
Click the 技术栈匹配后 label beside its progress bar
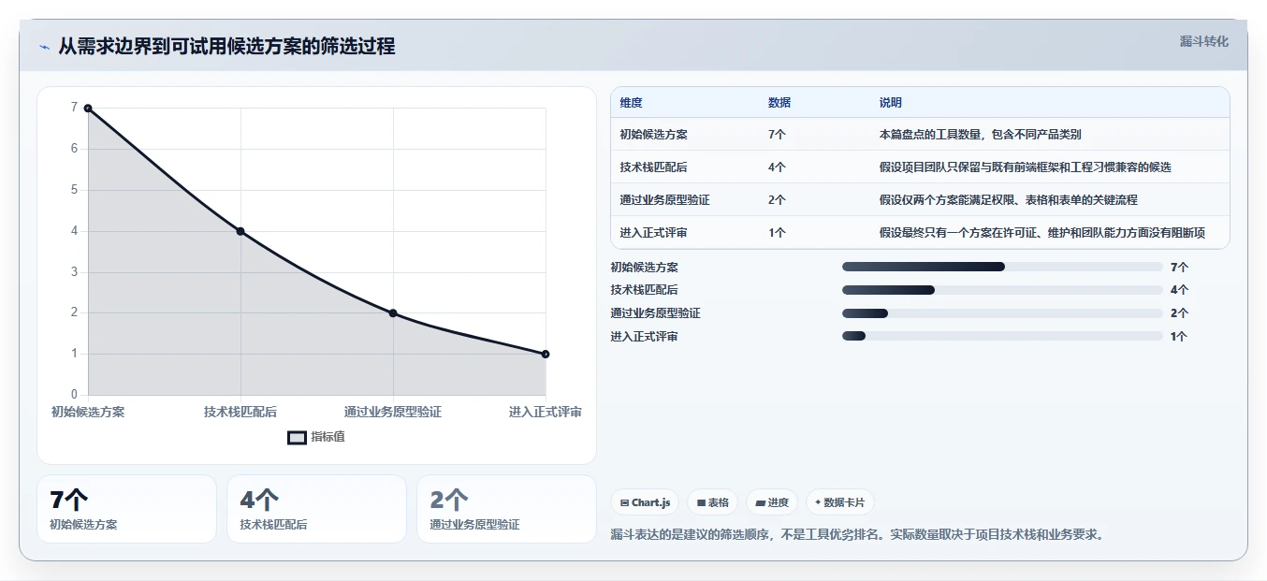click(x=645, y=290)
